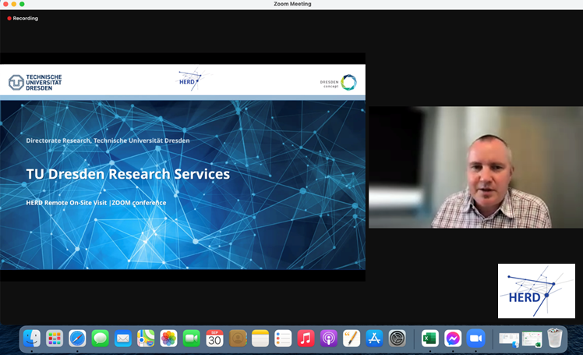
Task: Select the HERD logo participant tile
Action: click(x=536, y=291)
